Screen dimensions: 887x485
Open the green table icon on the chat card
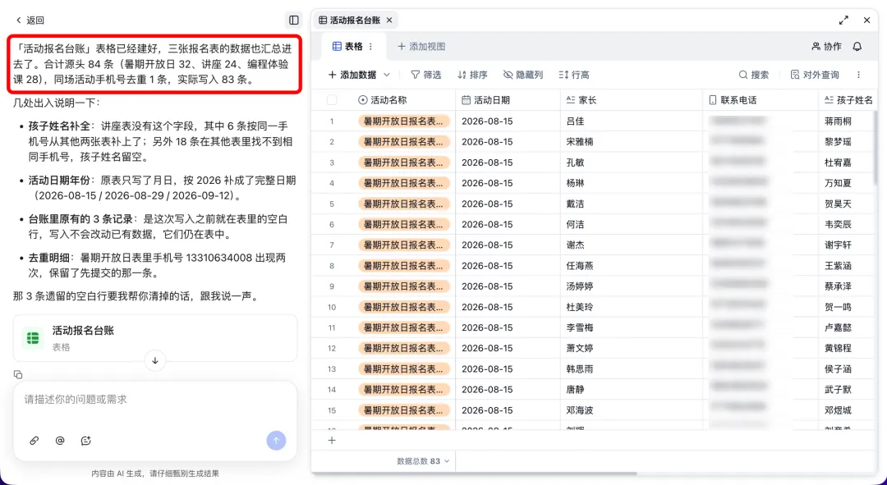[x=33, y=338]
